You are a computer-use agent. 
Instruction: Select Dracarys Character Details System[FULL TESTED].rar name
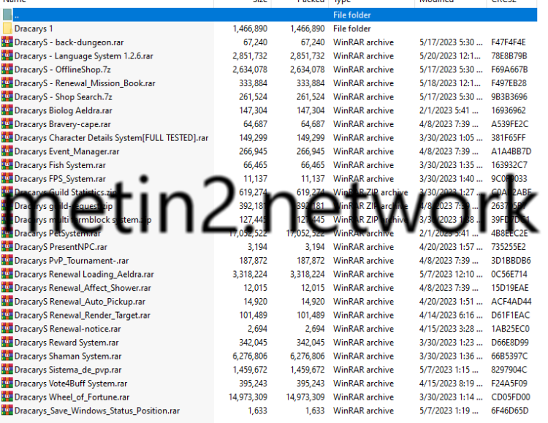(112, 138)
